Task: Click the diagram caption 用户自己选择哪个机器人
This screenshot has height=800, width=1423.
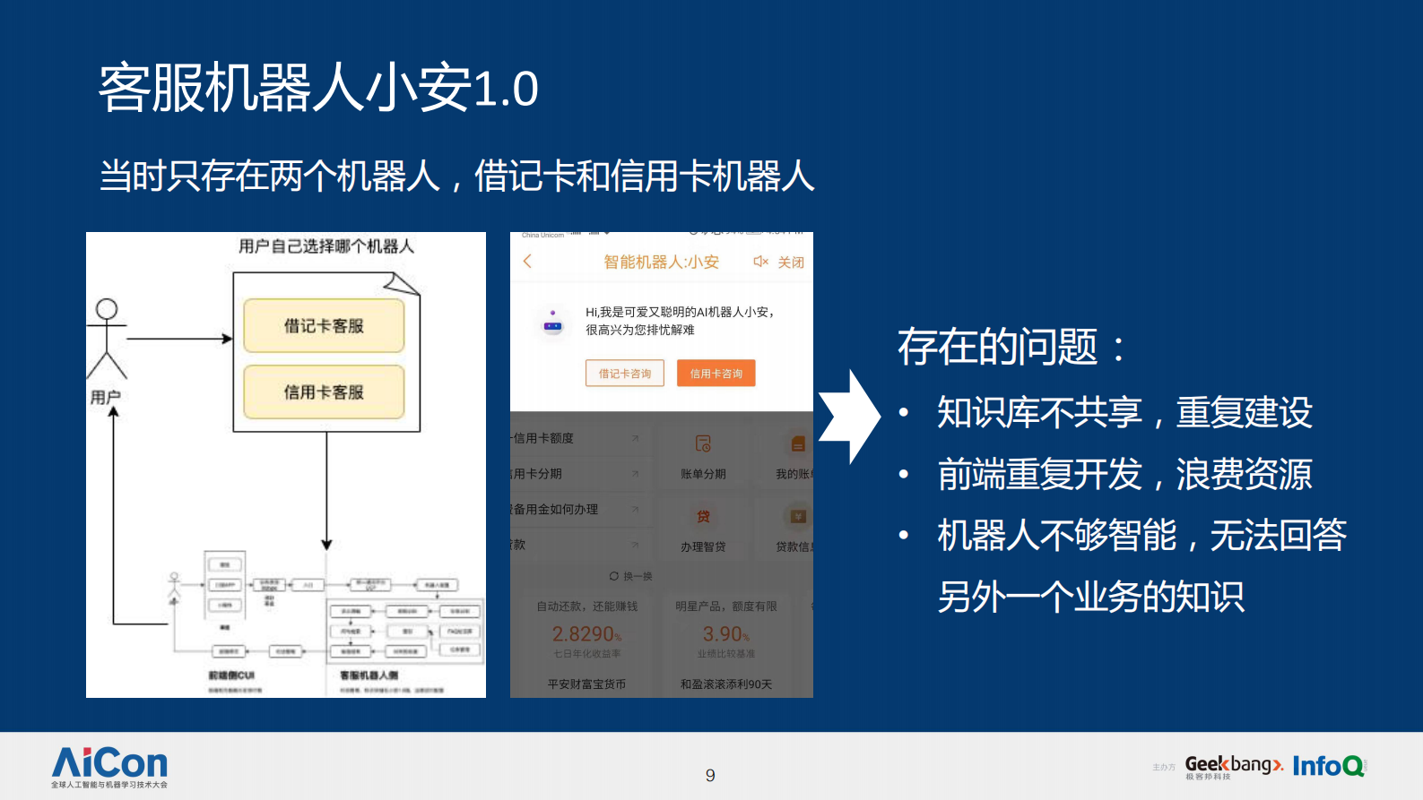Action: 326,245
